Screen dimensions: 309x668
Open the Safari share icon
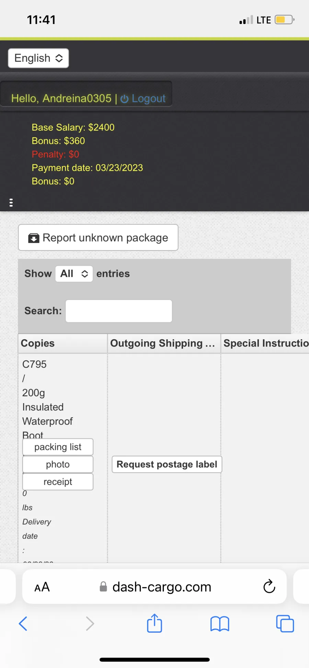(x=154, y=623)
